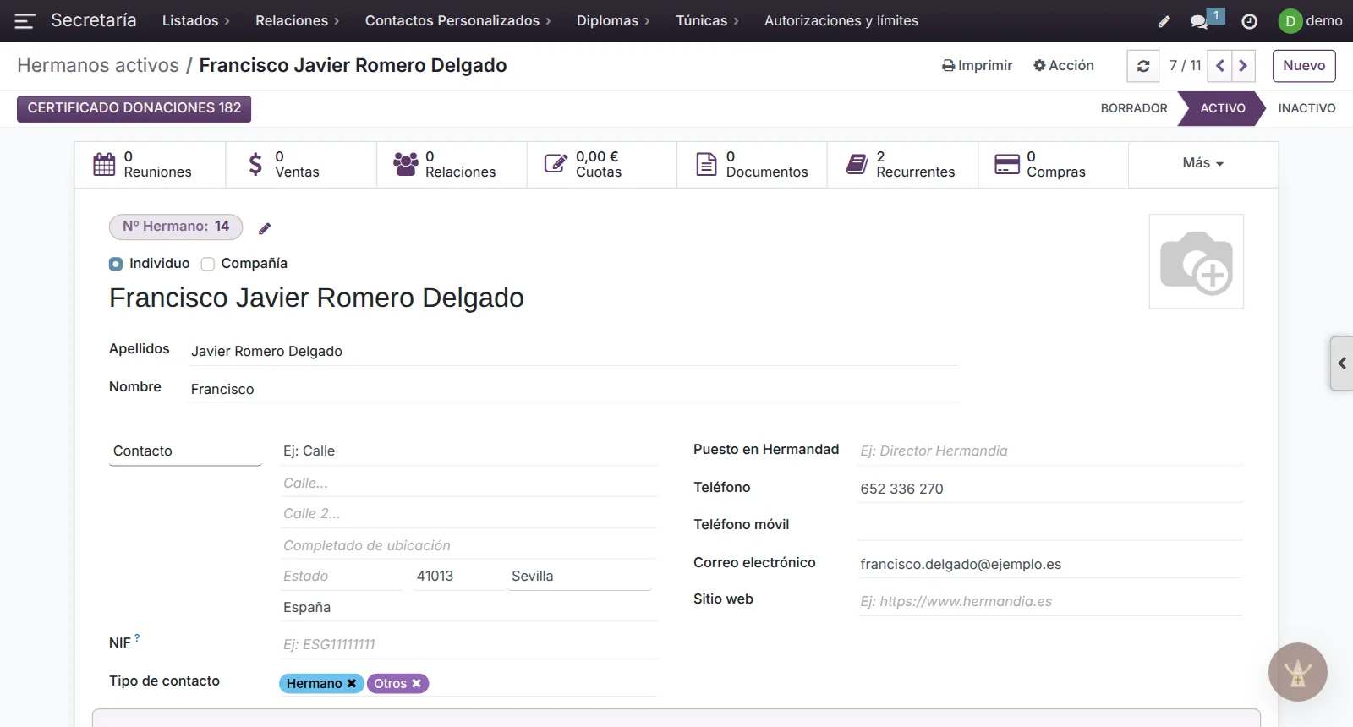Click the Nuevo button
The image size is (1353, 727).
1304,66
